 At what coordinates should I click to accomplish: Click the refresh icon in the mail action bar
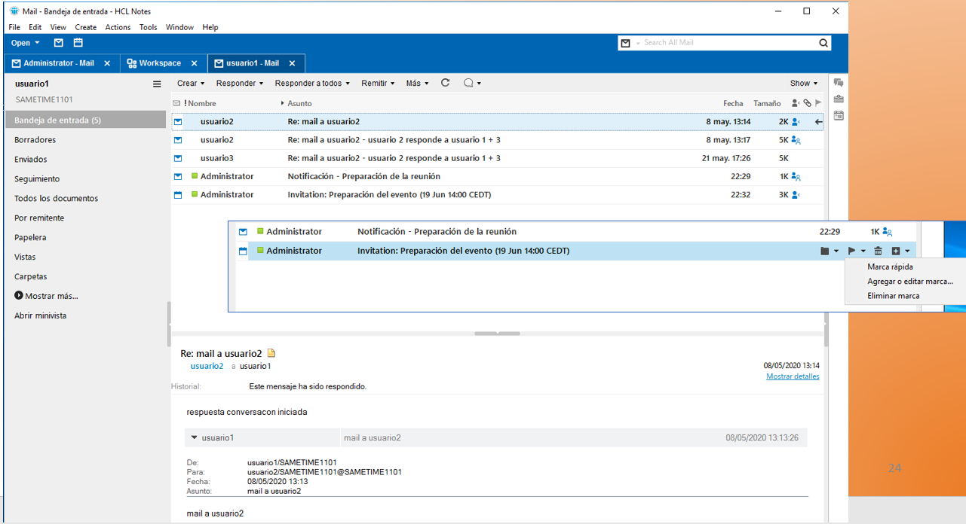pos(446,83)
